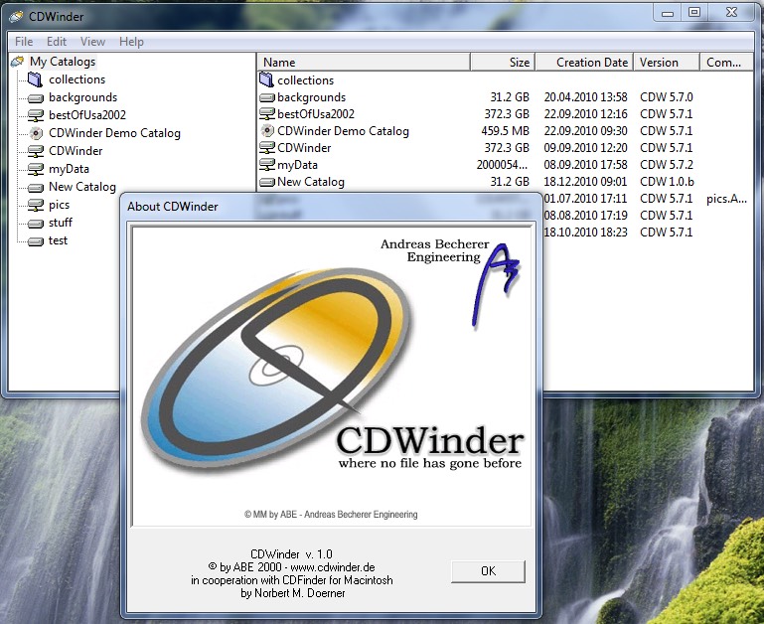Click the myData drive icon in file list
The width and height of the screenshot is (764, 624).
click(266, 166)
